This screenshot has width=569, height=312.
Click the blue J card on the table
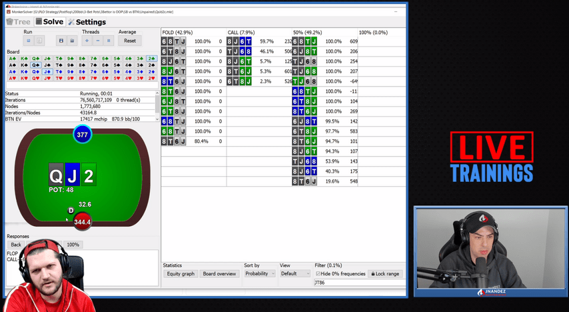point(72,175)
